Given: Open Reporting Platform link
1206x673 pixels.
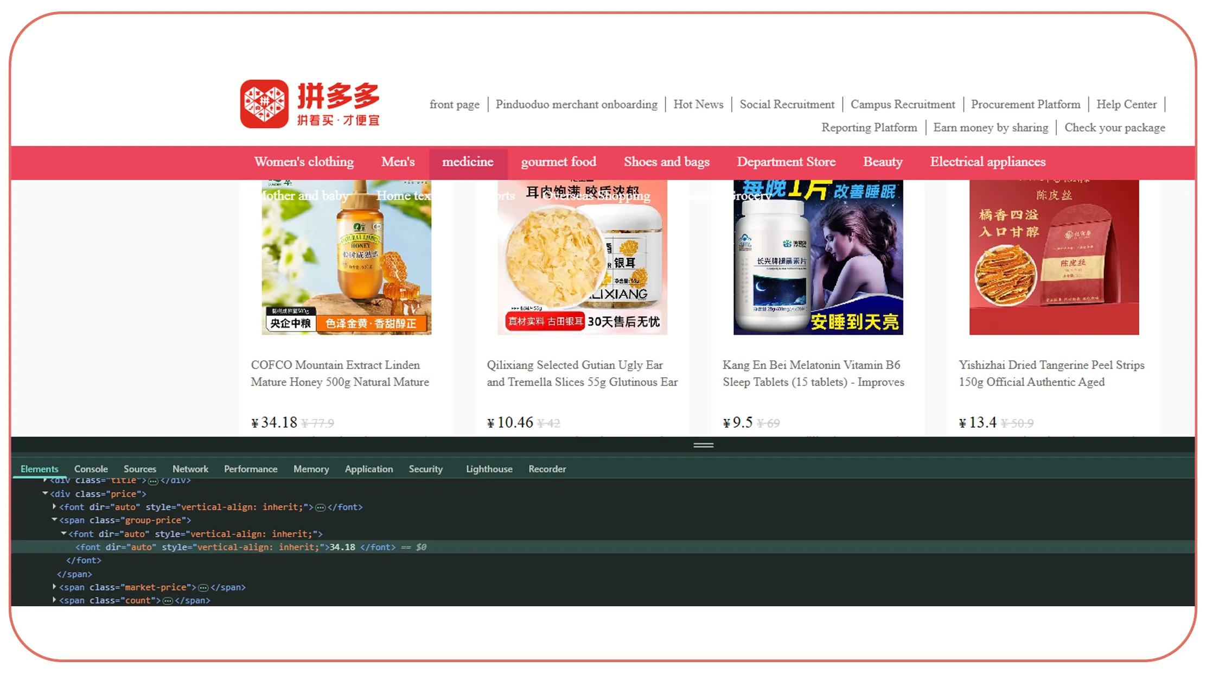Looking at the screenshot, I should 869,128.
